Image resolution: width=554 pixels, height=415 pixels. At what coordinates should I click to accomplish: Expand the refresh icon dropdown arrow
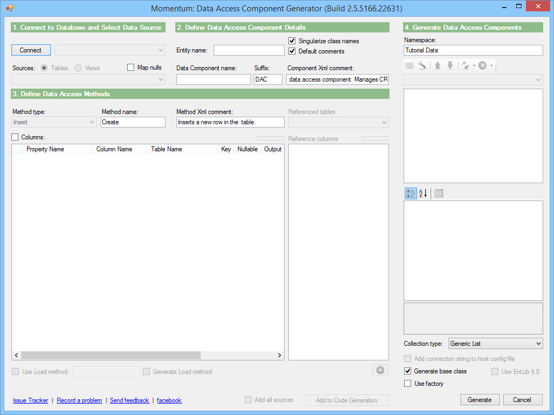(x=474, y=65)
